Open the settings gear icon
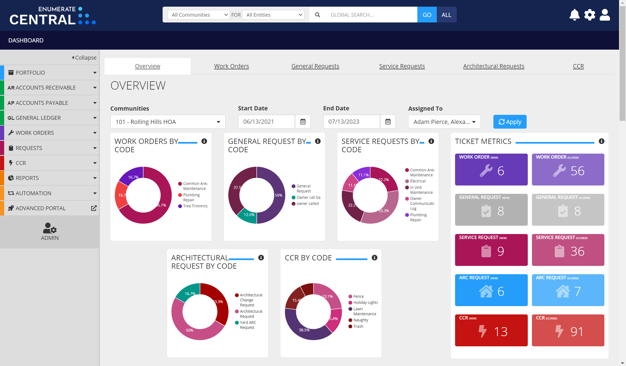This screenshot has width=626, height=366. pos(590,15)
